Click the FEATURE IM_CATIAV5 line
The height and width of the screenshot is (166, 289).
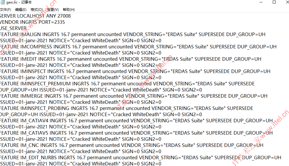pyautogui.click(x=136, y=133)
